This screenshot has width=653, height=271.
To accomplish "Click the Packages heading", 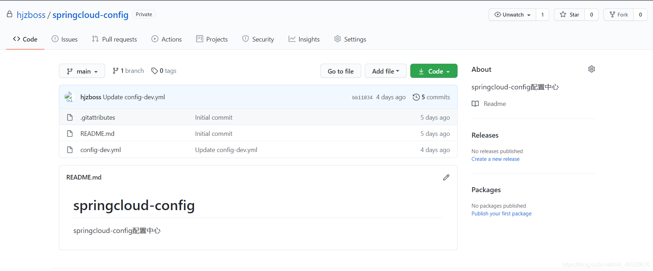I will [486, 190].
